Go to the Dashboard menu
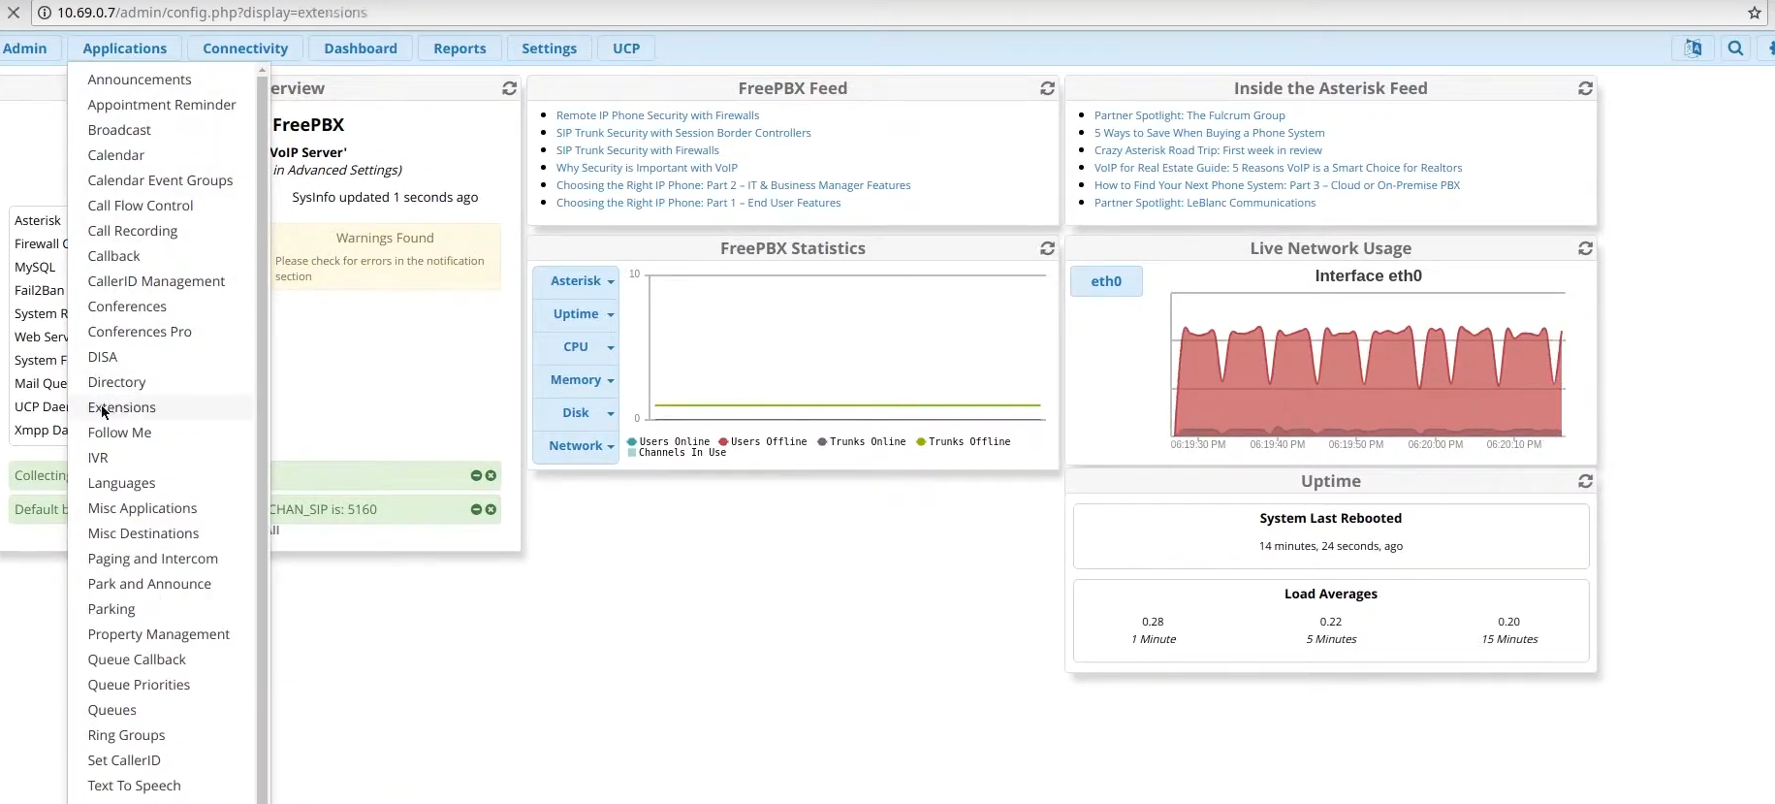The image size is (1775, 804). click(361, 48)
